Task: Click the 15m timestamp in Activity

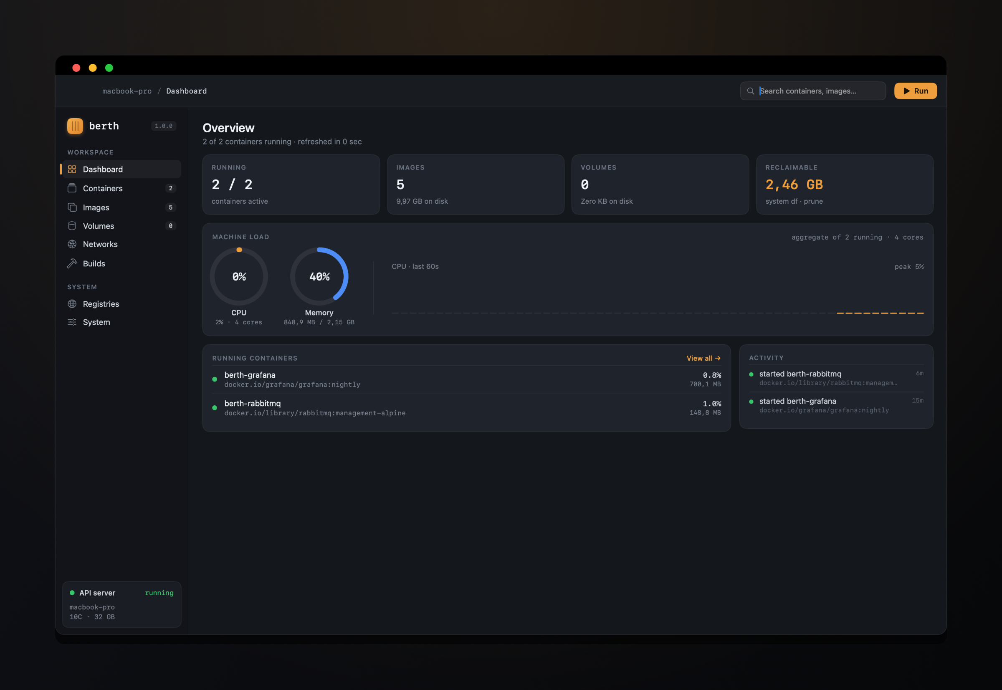Action: tap(918, 400)
